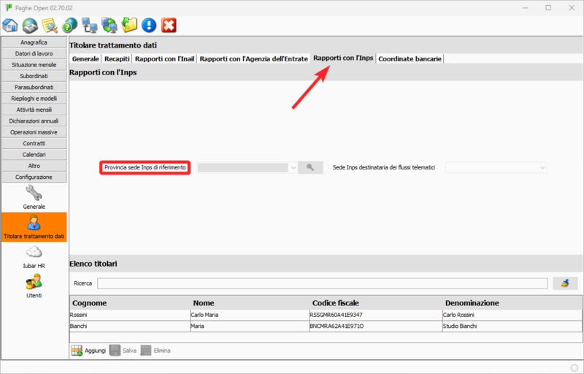The width and height of the screenshot is (584, 374).
Task: Expand Provincia sede Inps di riferimento dropdown
Action: tap(293, 167)
